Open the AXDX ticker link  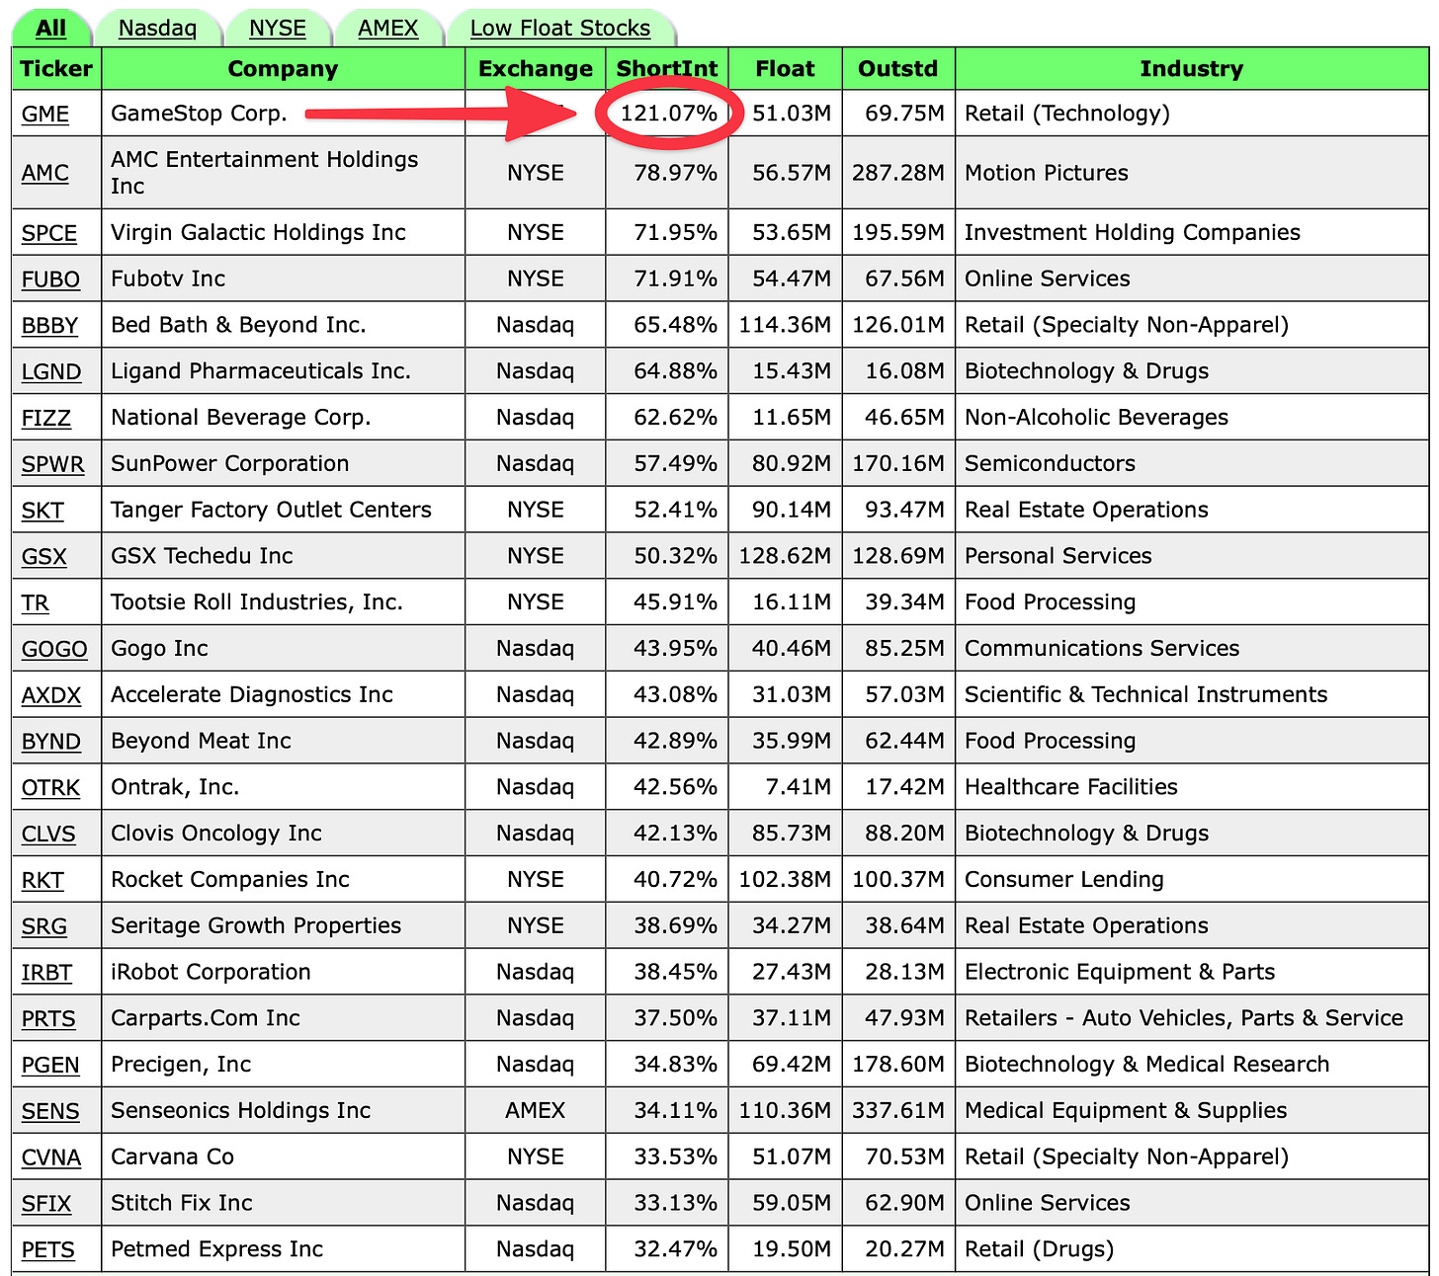click(51, 696)
